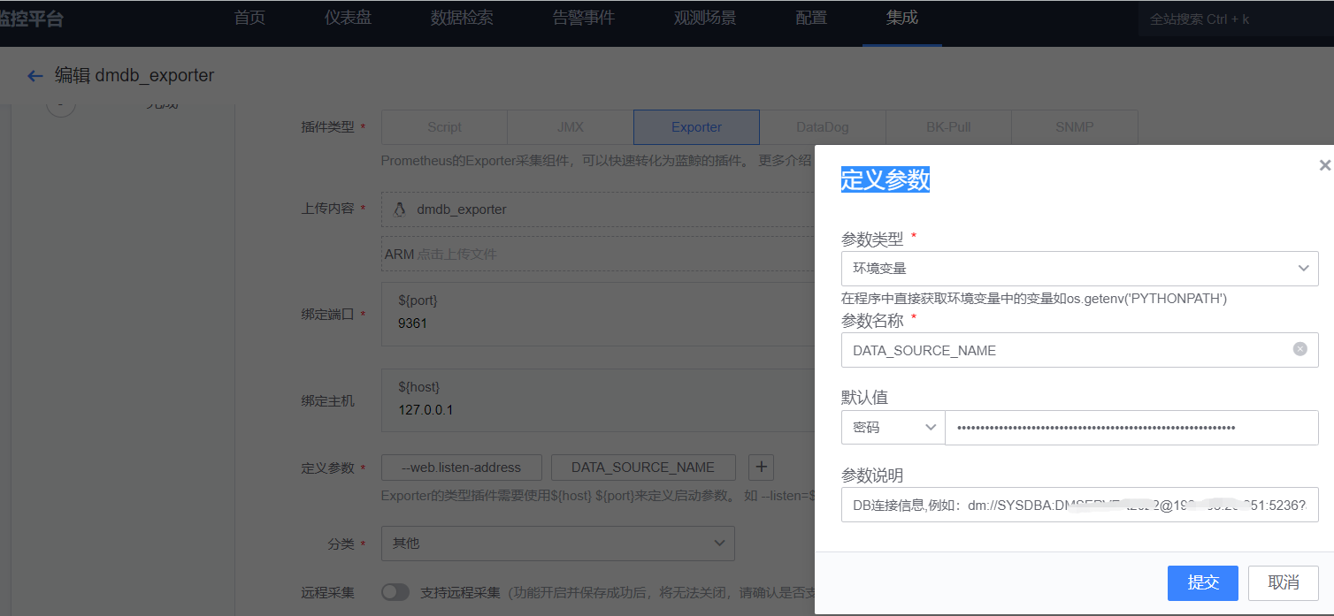This screenshot has height=616, width=1334.
Task: Click the 绑定主机 value 127.0.0.1
Action: (425, 410)
